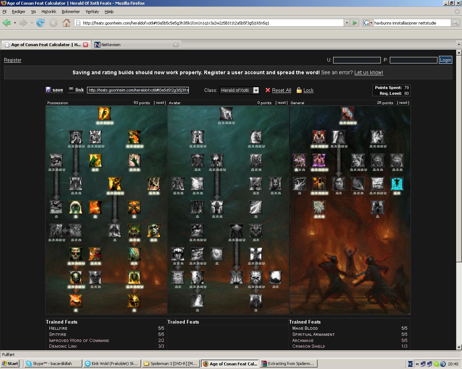
Task: Click the floppy disk save icon
Action: coord(48,89)
